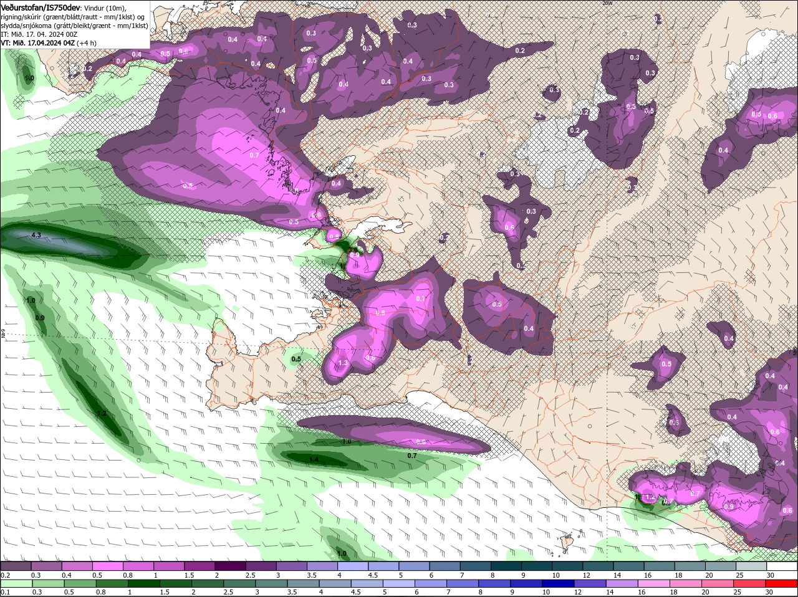Select the snow legend swatch between 0.3 and 0.4
The image size is (798, 597).
[x=46, y=566]
